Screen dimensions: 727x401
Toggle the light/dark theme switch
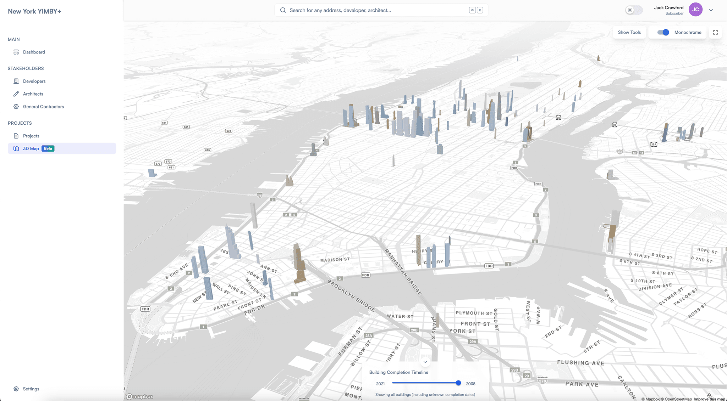pos(634,10)
